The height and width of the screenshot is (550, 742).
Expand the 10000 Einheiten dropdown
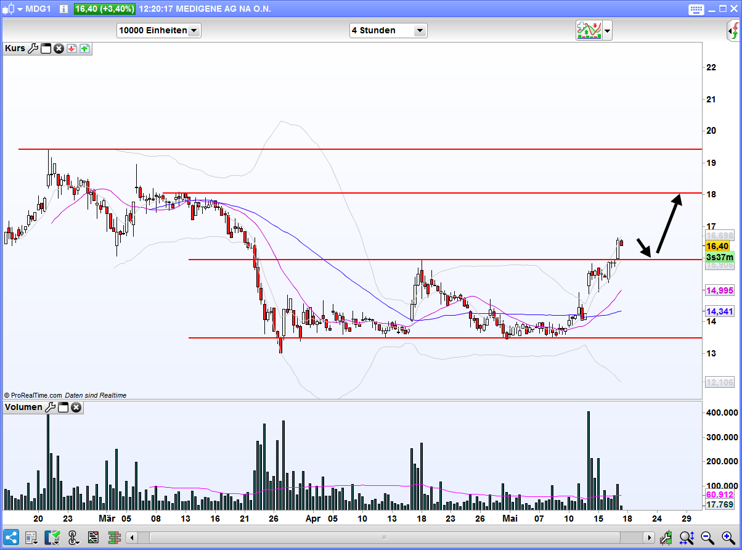tap(194, 30)
